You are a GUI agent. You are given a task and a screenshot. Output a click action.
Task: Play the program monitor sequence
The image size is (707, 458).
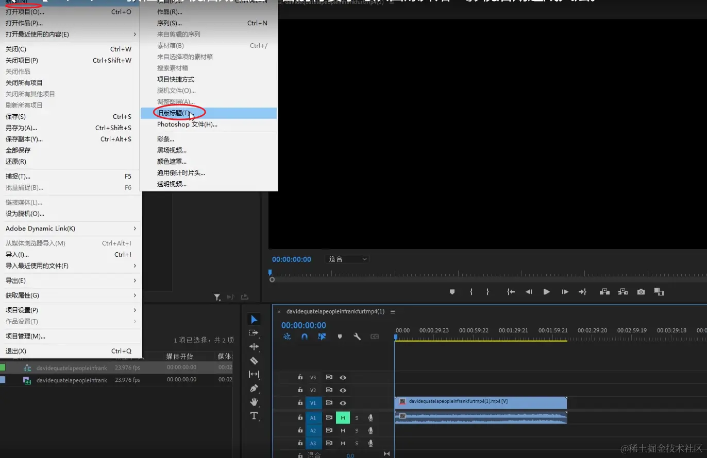pyautogui.click(x=546, y=292)
